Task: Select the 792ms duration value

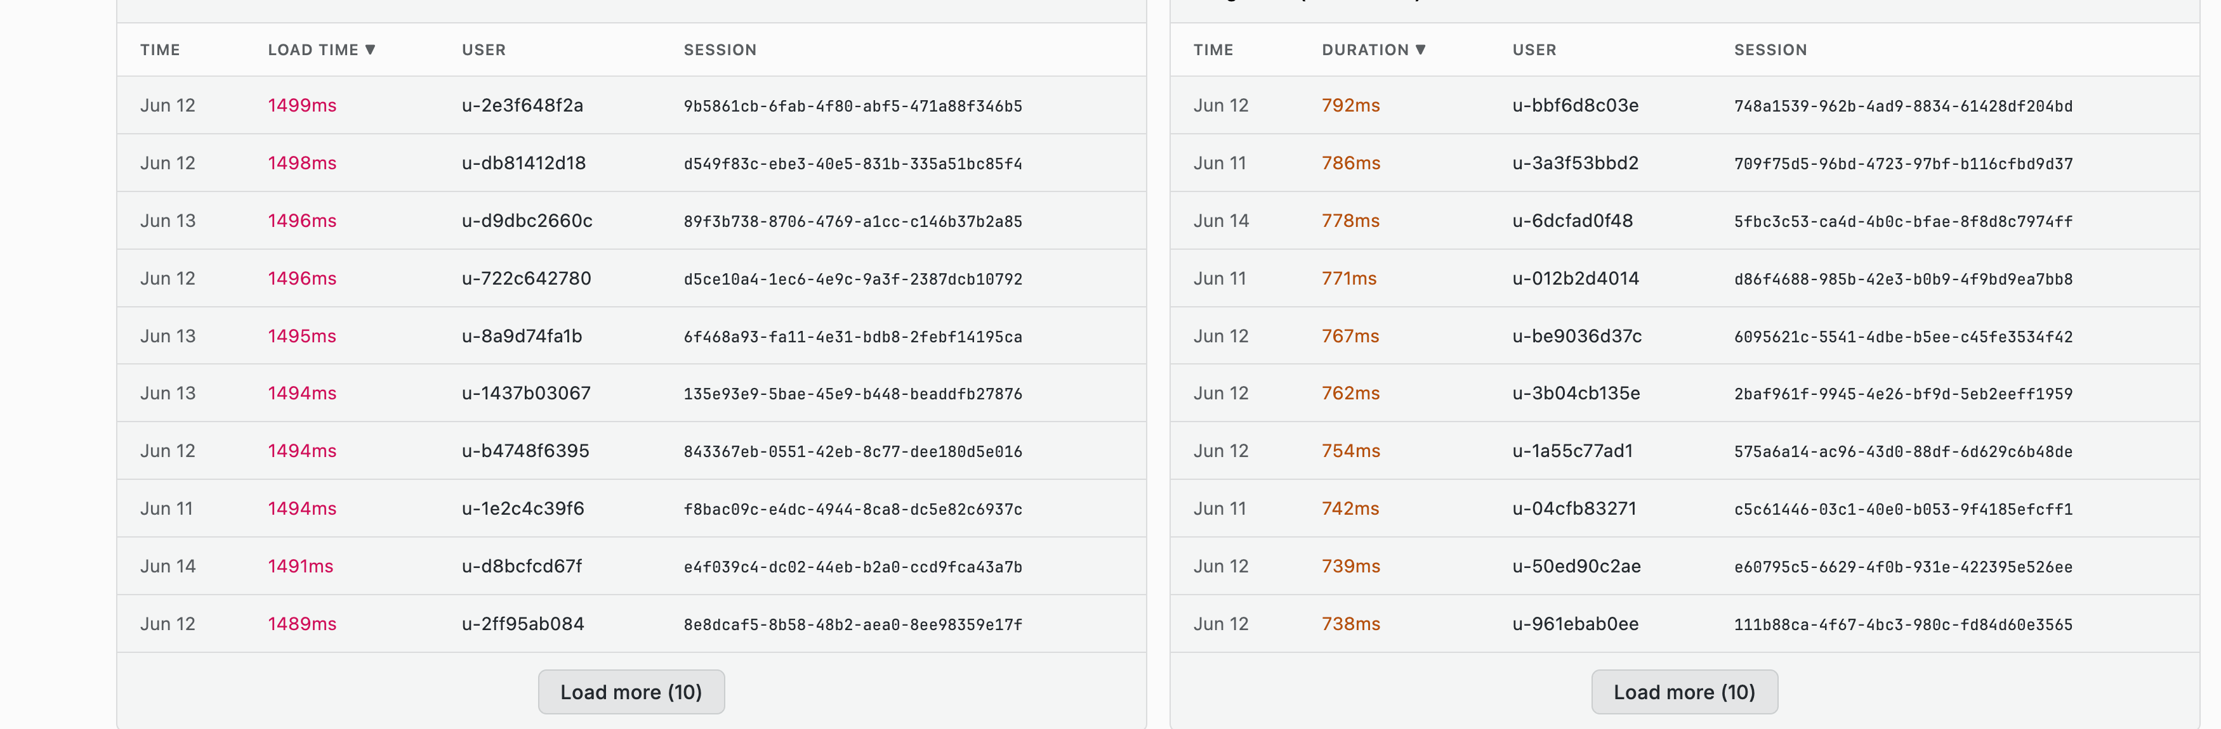Action: pyautogui.click(x=1350, y=105)
